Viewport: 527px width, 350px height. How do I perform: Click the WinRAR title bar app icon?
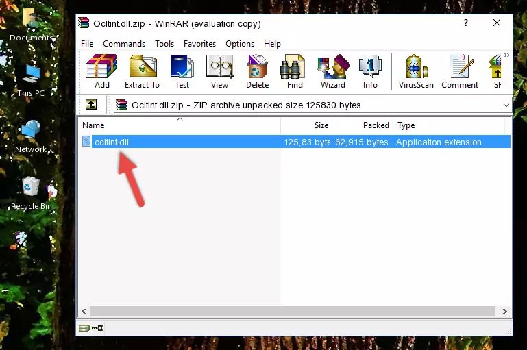(x=84, y=23)
